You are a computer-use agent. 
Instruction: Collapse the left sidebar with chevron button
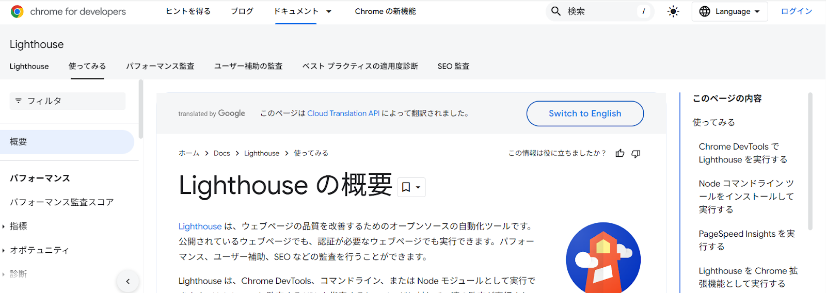128,281
